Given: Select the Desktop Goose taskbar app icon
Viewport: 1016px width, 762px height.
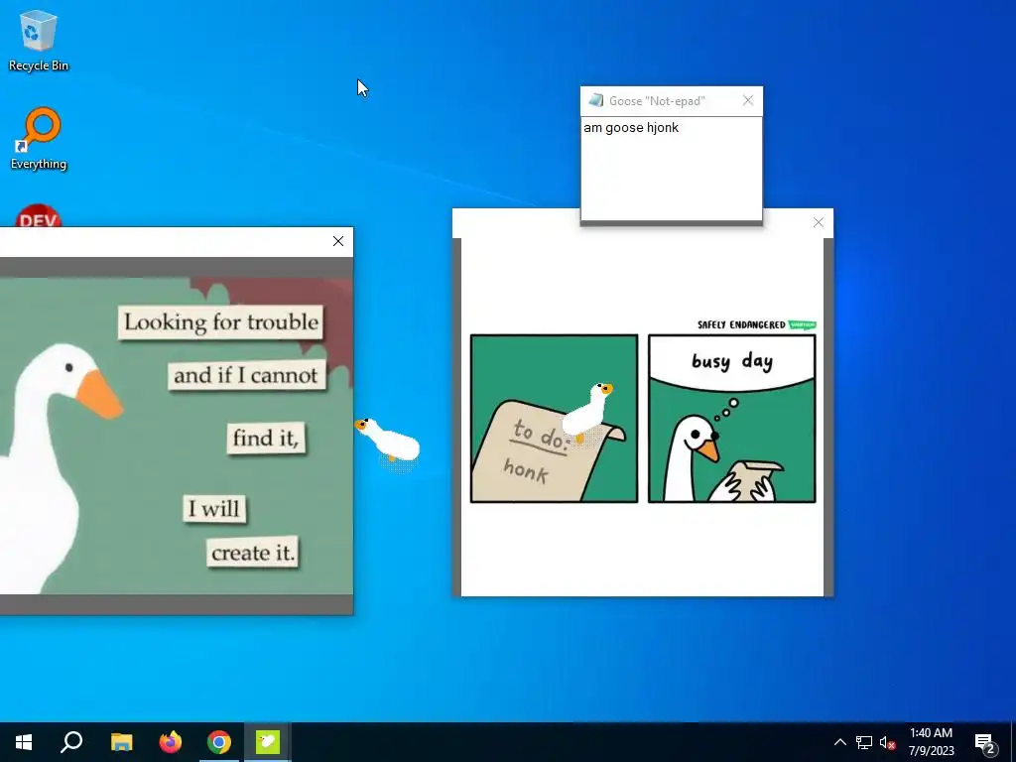Looking at the screenshot, I should [x=268, y=742].
